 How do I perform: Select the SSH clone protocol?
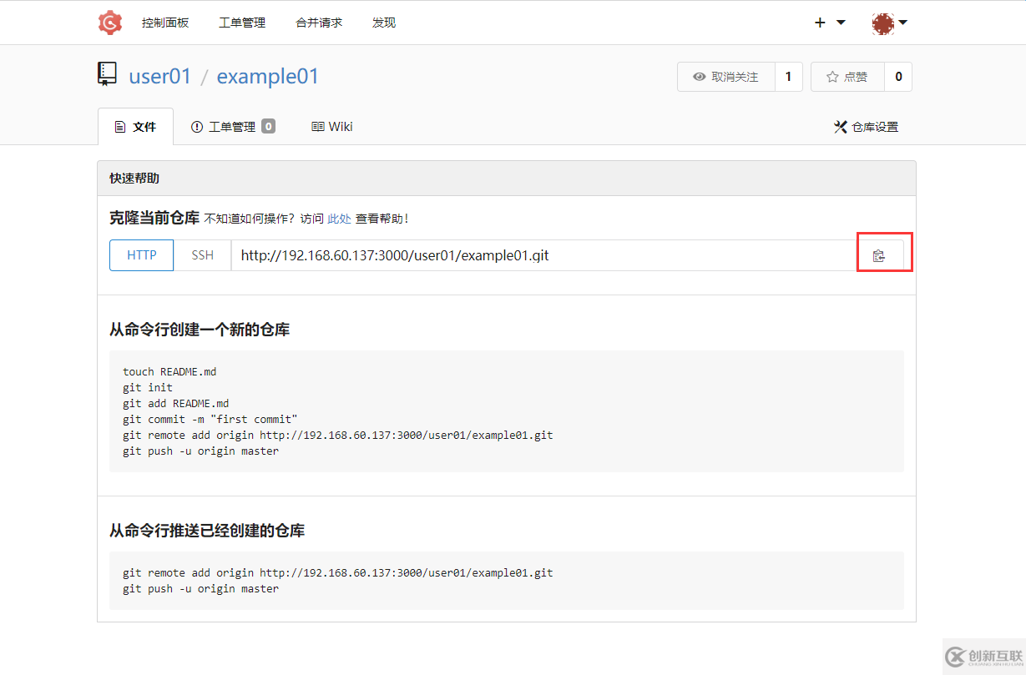click(x=201, y=255)
